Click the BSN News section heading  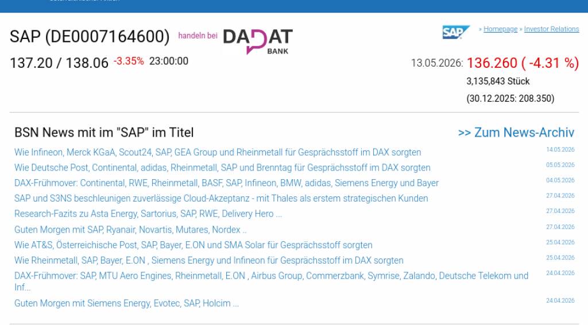pos(104,132)
